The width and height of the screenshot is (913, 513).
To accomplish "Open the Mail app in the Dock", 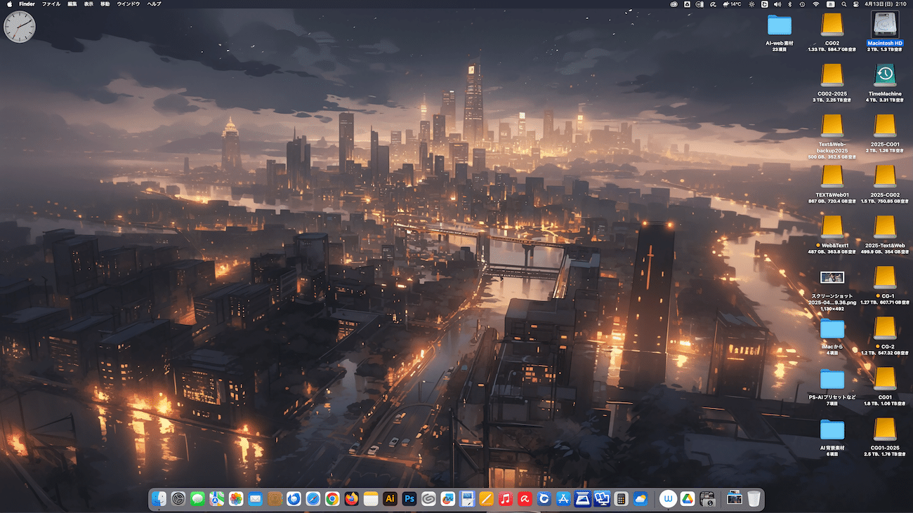I will 255,499.
